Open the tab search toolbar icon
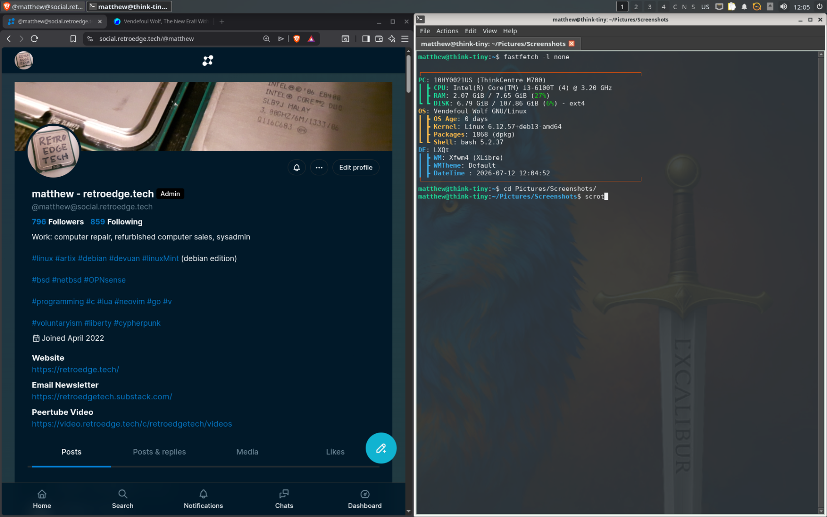The width and height of the screenshot is (827, 517). click(x=345, y=39)
